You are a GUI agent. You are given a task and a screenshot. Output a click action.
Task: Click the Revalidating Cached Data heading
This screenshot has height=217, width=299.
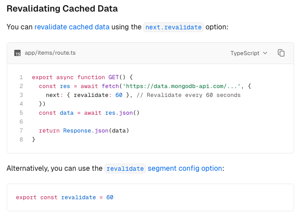coord(62,8)
